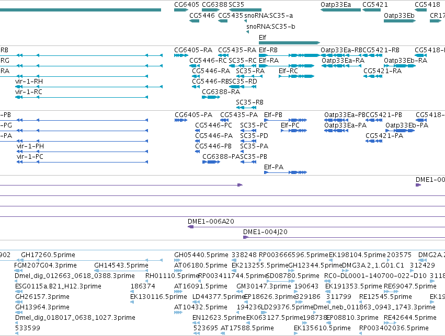The height and width of the screenshot is (336, 445).
Task: Select EST GH17260.5prime
Action: click(48, 255)
